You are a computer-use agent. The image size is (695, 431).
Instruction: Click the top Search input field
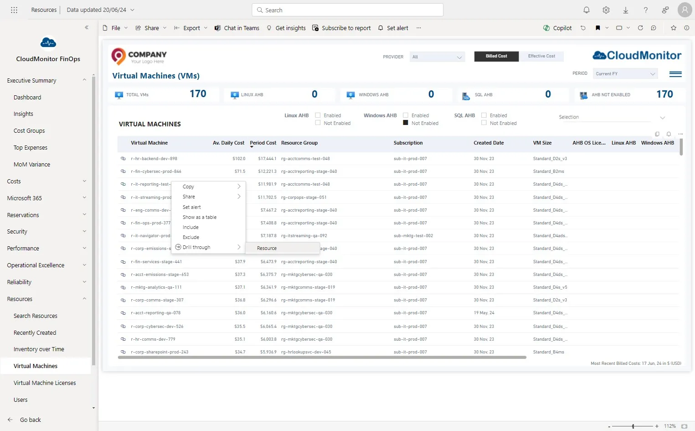tap(347, 10)
